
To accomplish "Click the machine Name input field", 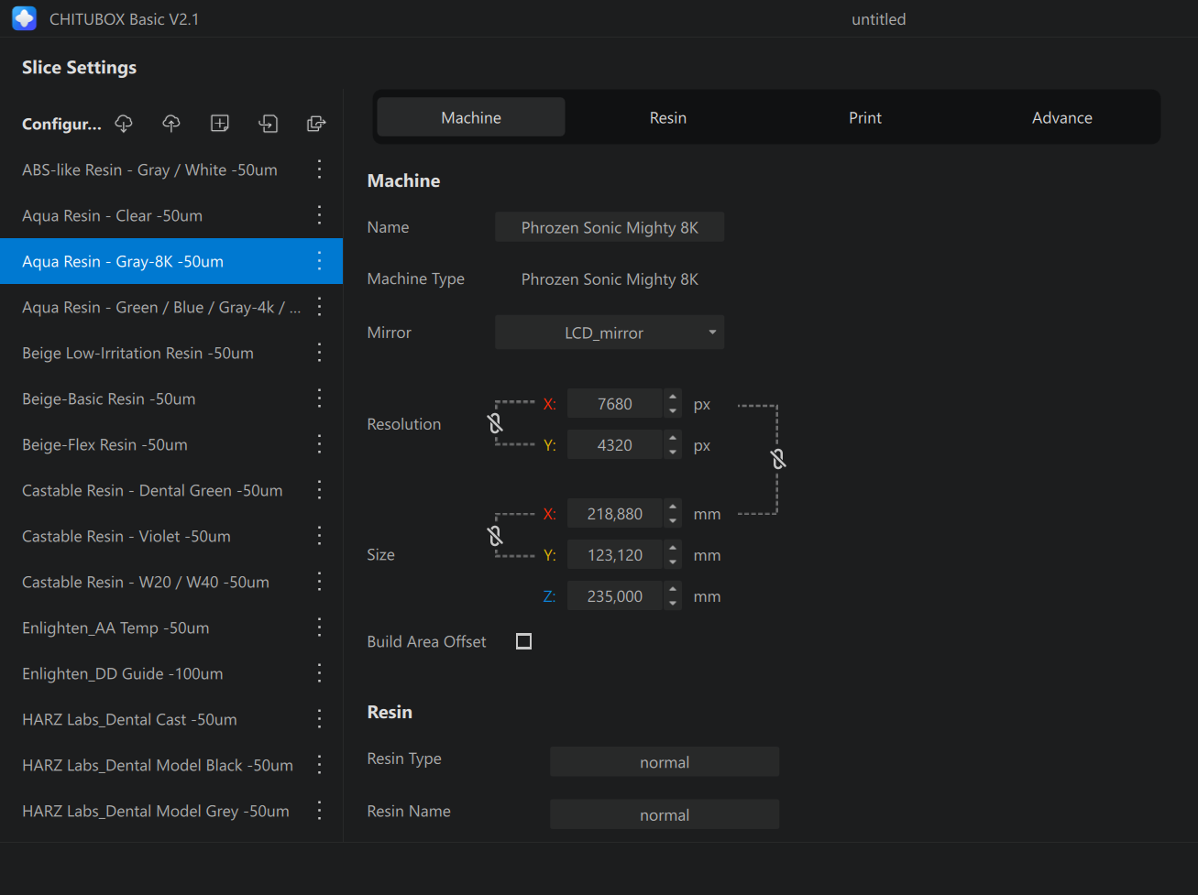I will tap(610, 227).
